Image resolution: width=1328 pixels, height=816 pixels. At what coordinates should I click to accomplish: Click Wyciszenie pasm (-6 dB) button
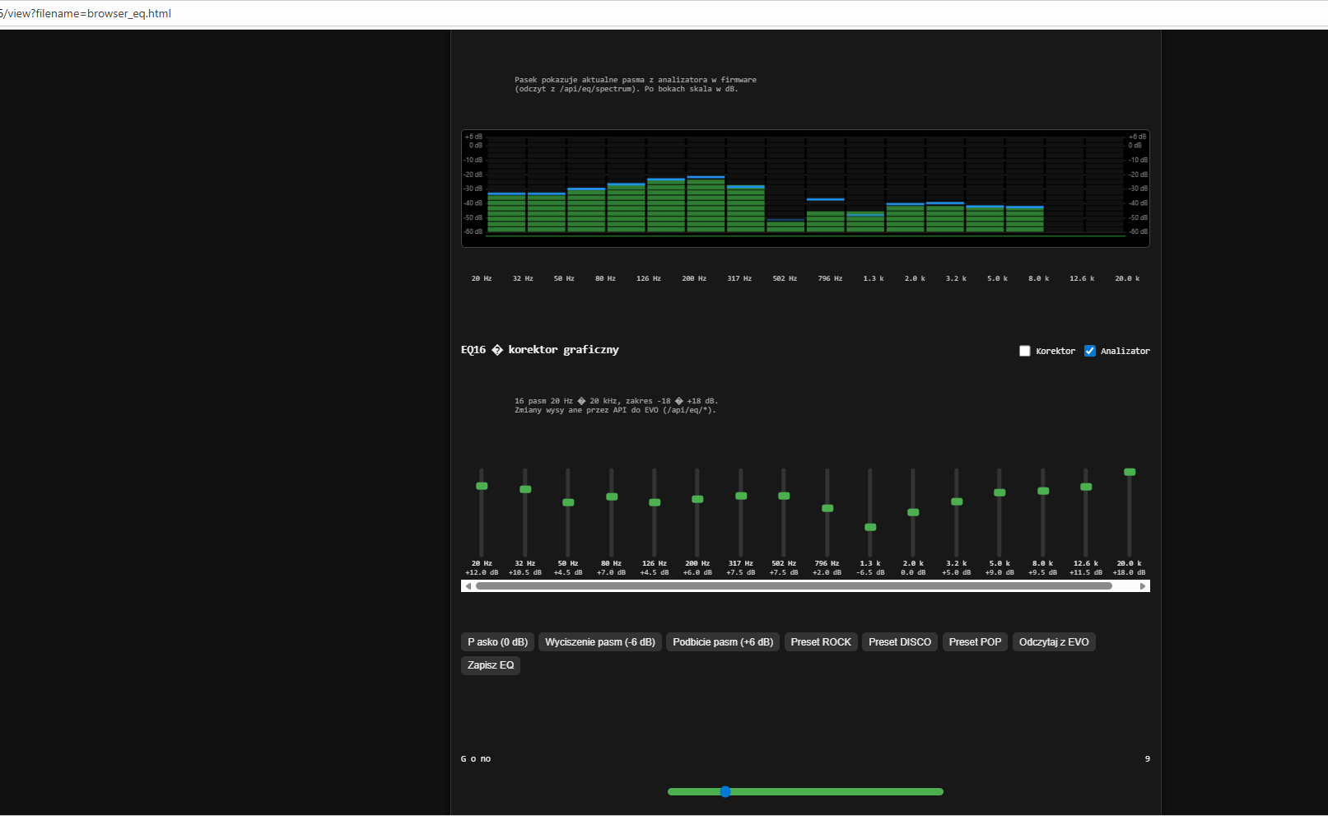[x=600, y=642]
